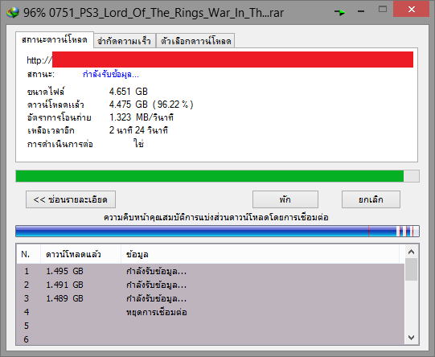Click scroll up arrow in connection list
435x357 pixels.
tap(412, 252)
